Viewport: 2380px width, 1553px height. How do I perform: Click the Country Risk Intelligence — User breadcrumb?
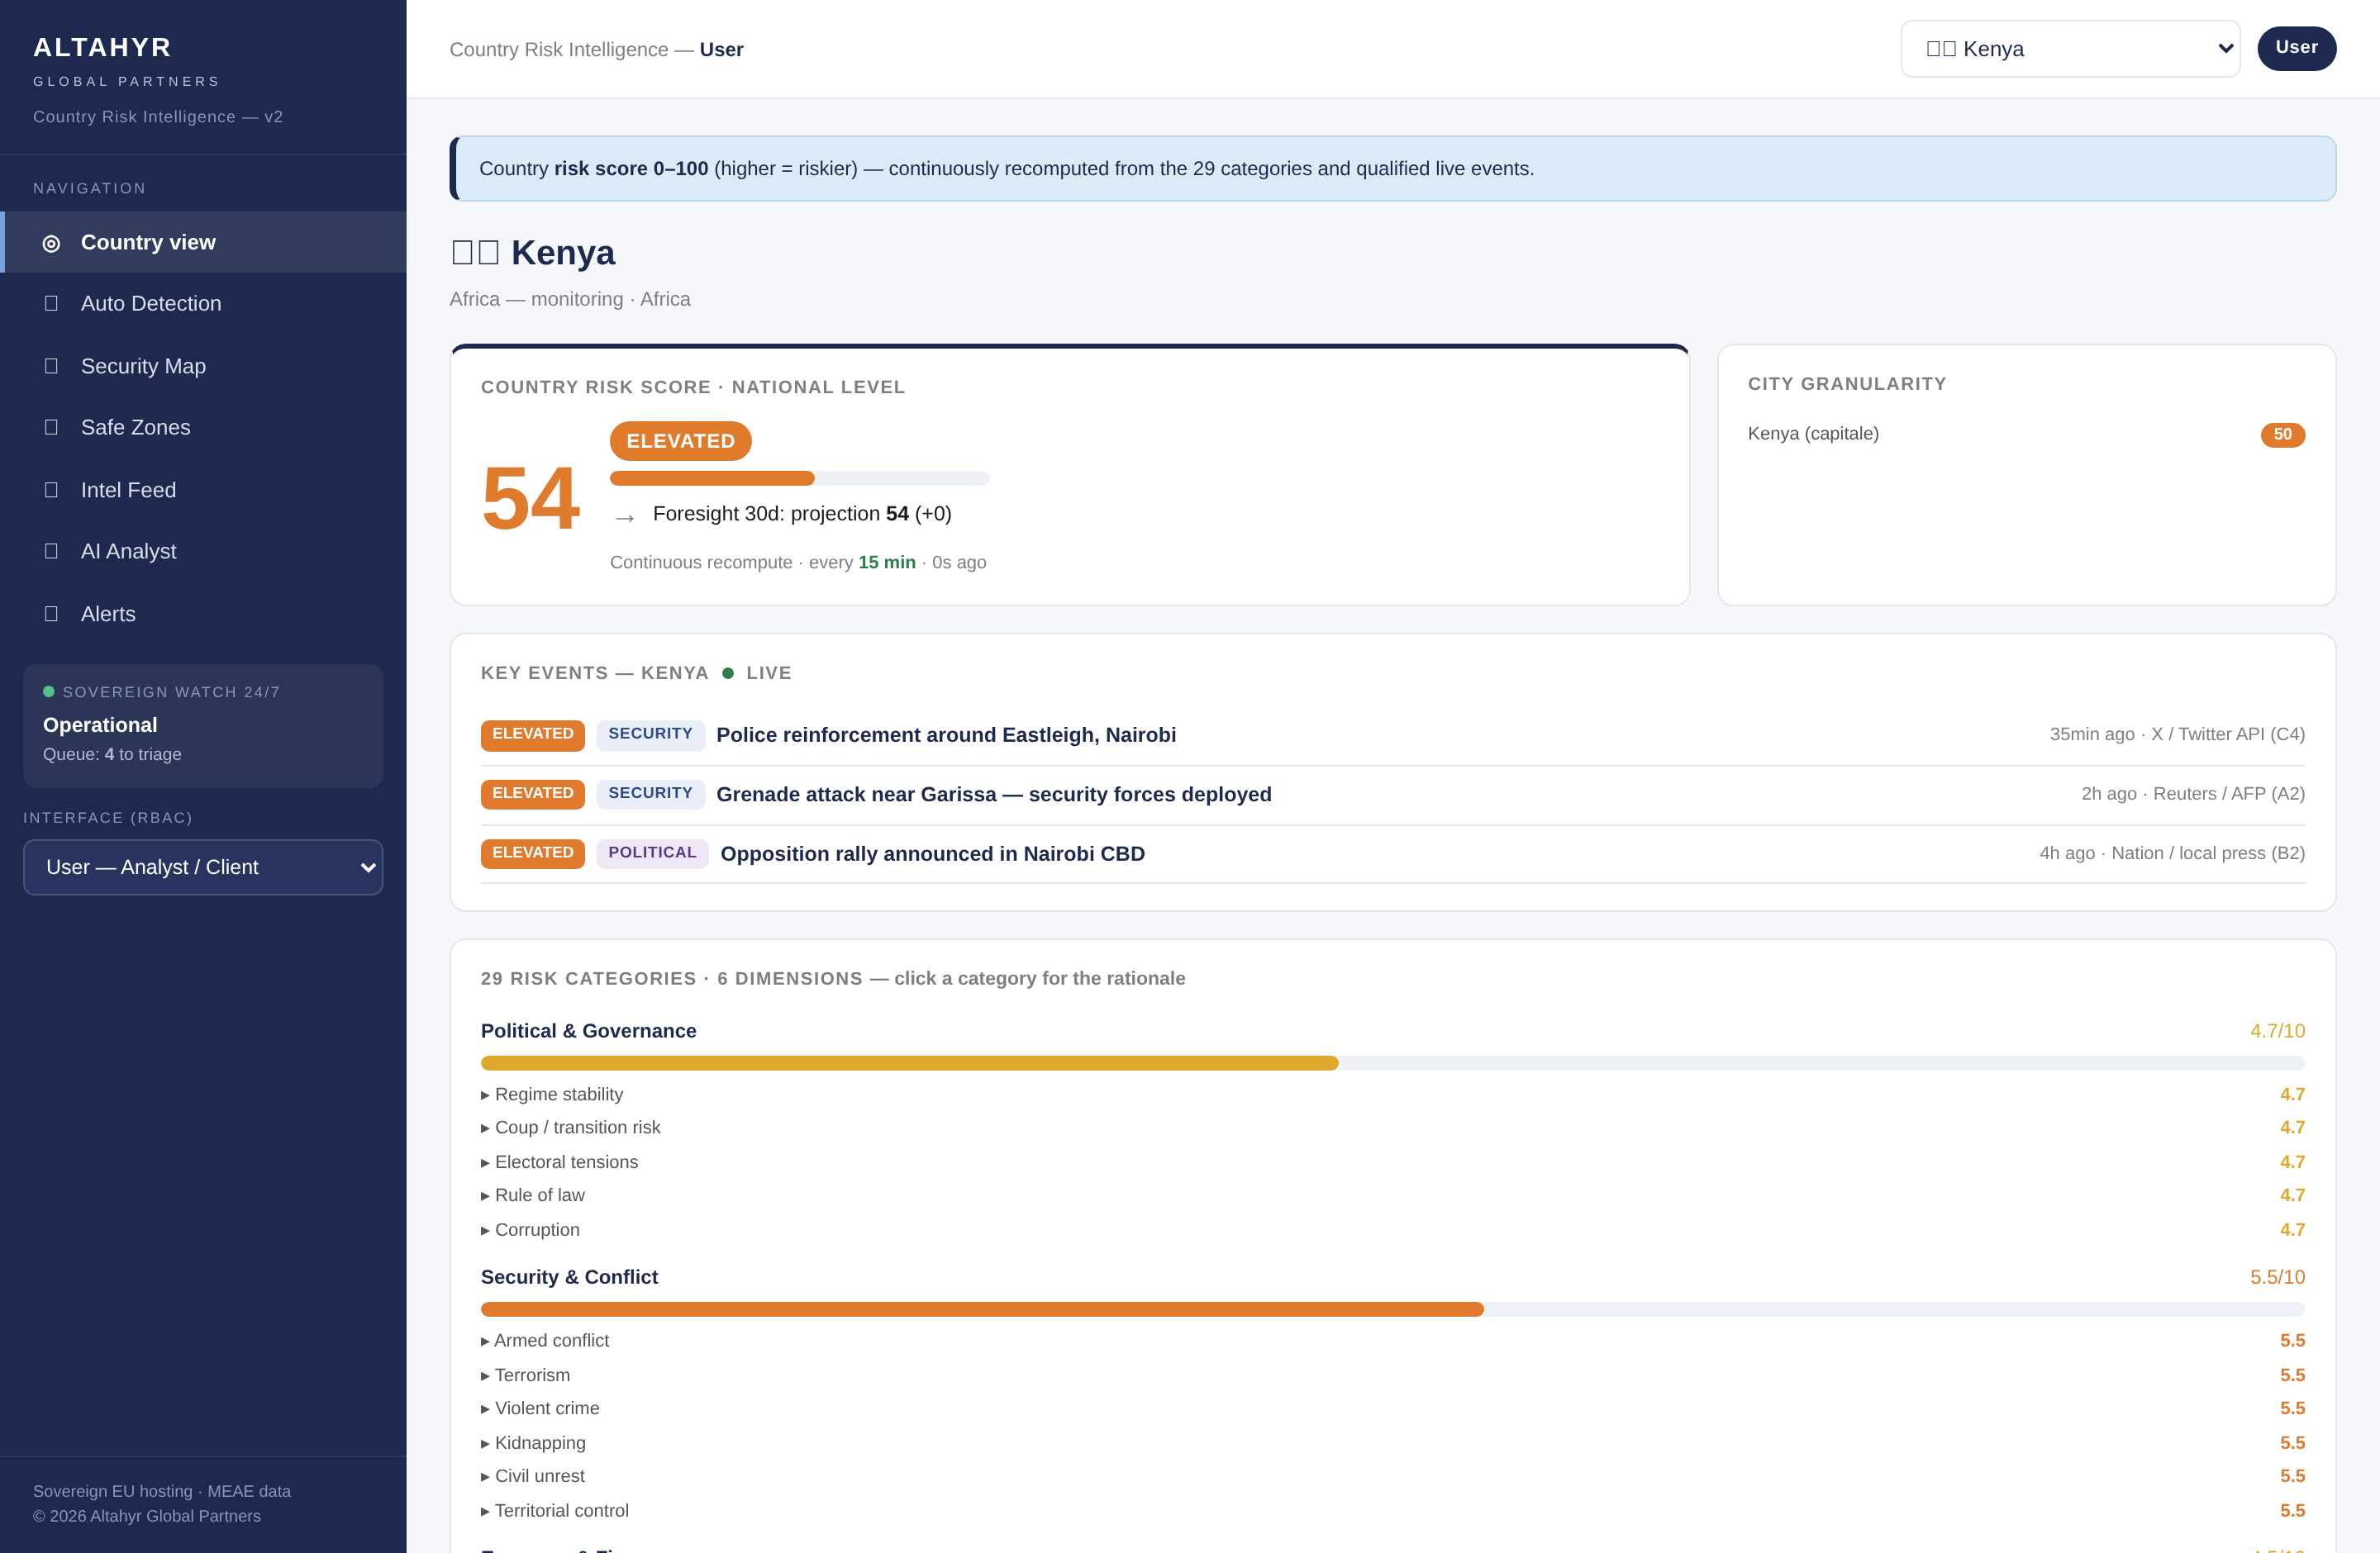(x=596, y=49)
